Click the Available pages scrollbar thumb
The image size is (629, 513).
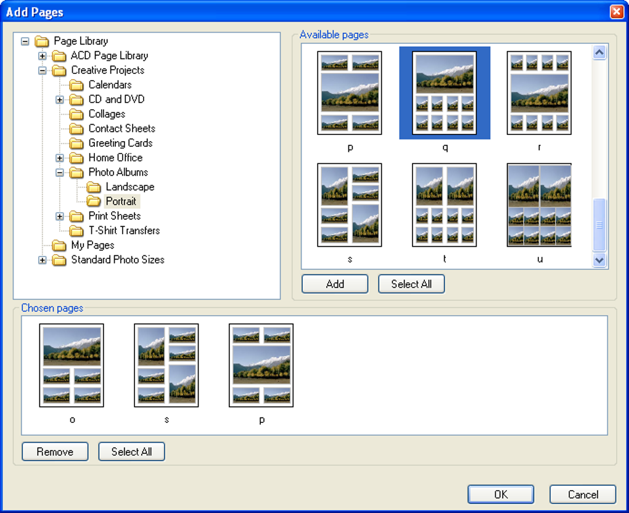click(x=599, y=225)
